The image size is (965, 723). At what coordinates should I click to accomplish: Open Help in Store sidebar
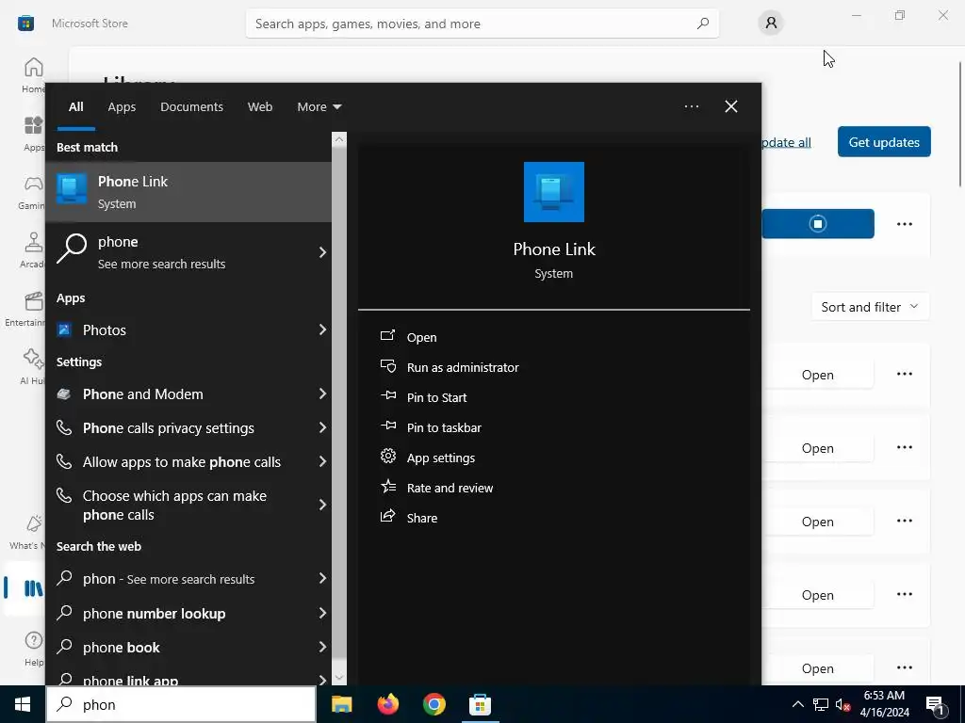[33, 648]
